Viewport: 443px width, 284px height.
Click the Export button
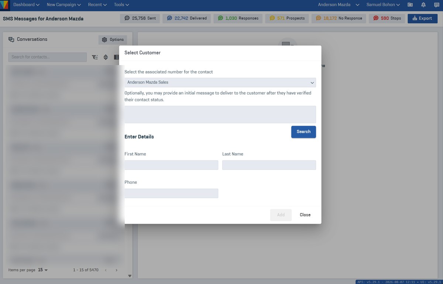click(422, 18)
